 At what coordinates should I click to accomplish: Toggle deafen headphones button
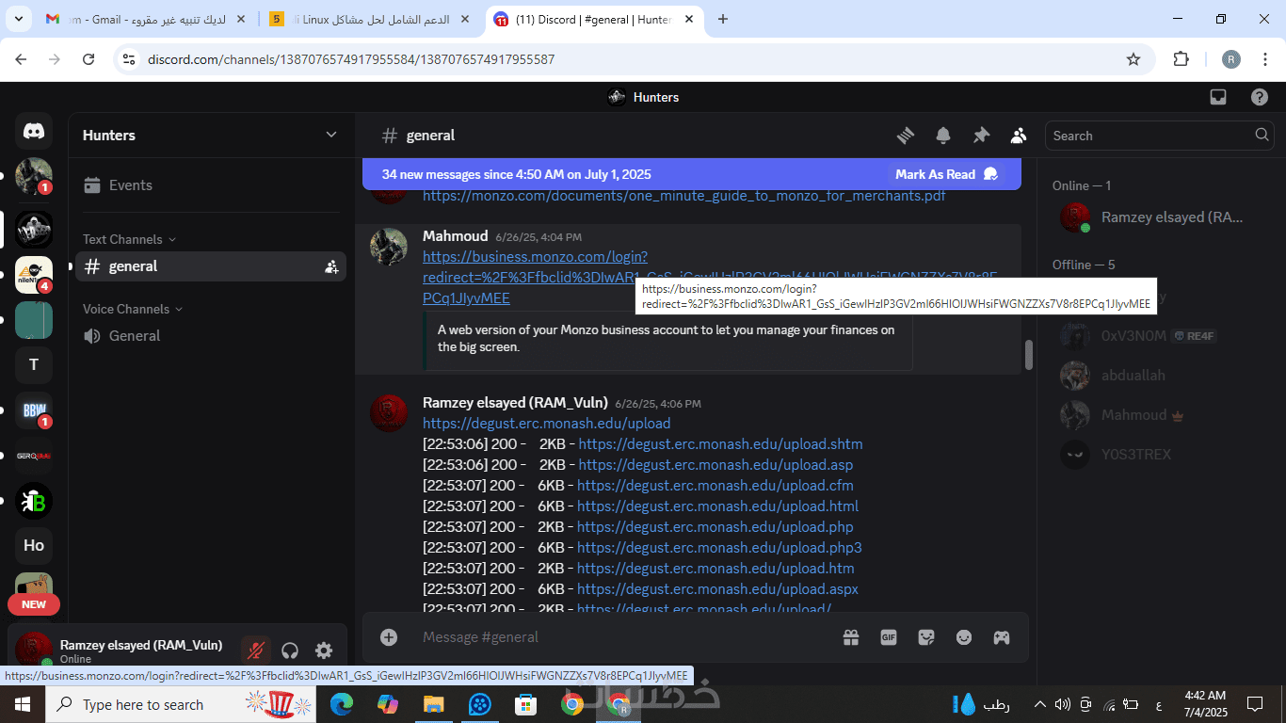pyautogui.click(x=290, y=650)
